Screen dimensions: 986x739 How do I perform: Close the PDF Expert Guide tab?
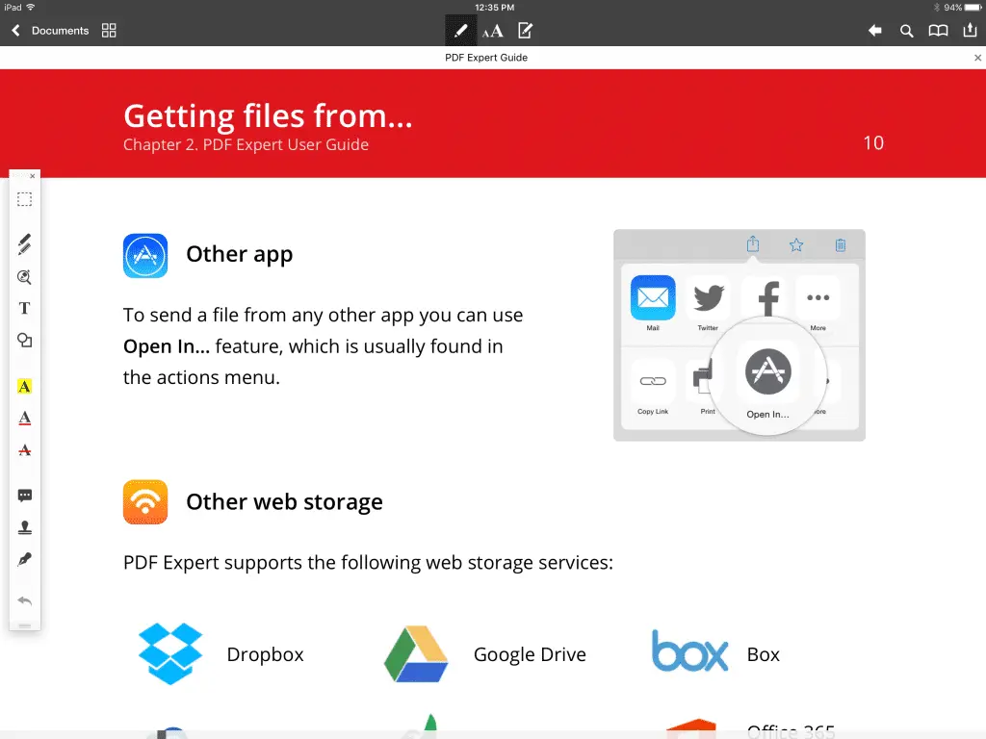(978, 58)
